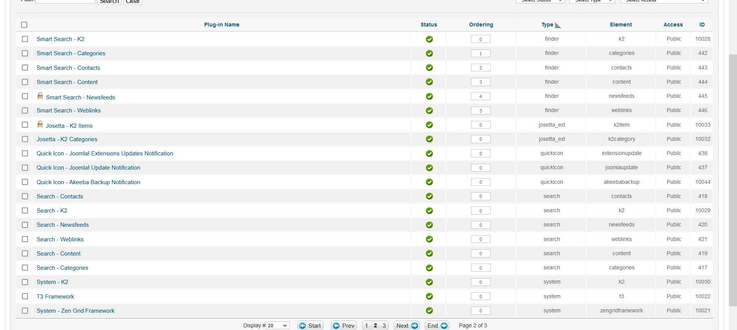Viewport: 737px width, 330px height.
Task: Select checkbox for Smart Search - Categories row
Action: click(x=25, y=53)
